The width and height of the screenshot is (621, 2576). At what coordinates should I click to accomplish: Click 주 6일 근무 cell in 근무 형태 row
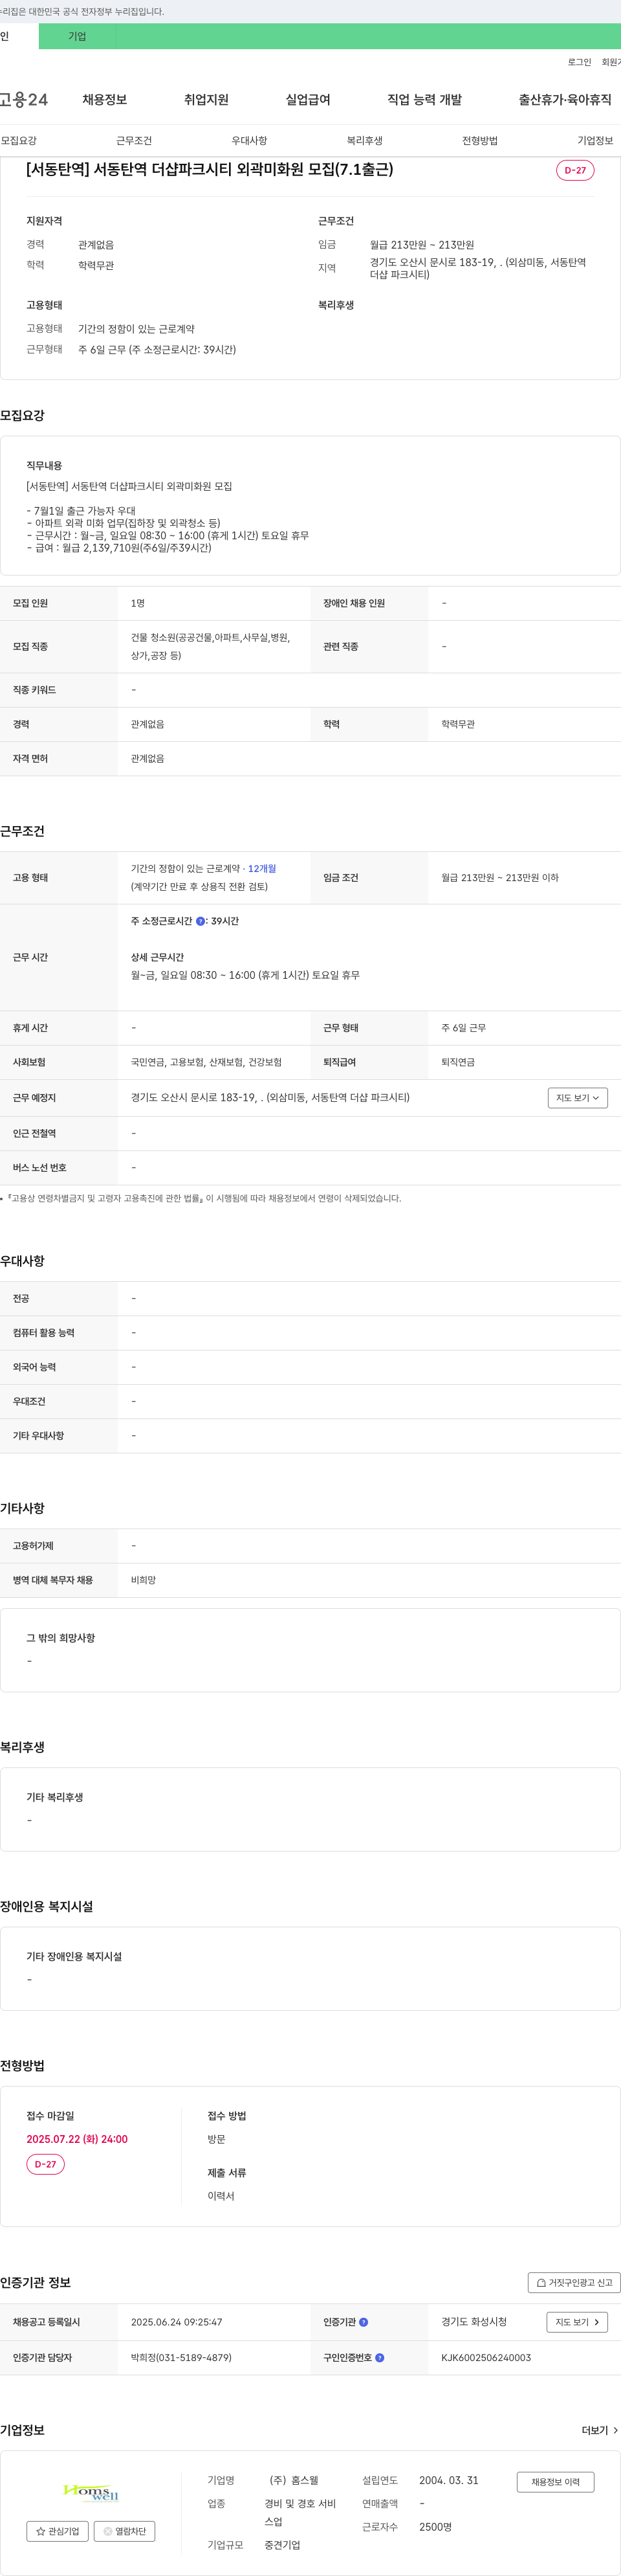tap(464, 1028)
